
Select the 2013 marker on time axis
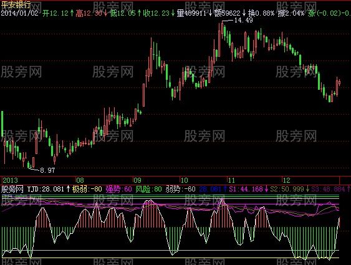tap(11, 180)
